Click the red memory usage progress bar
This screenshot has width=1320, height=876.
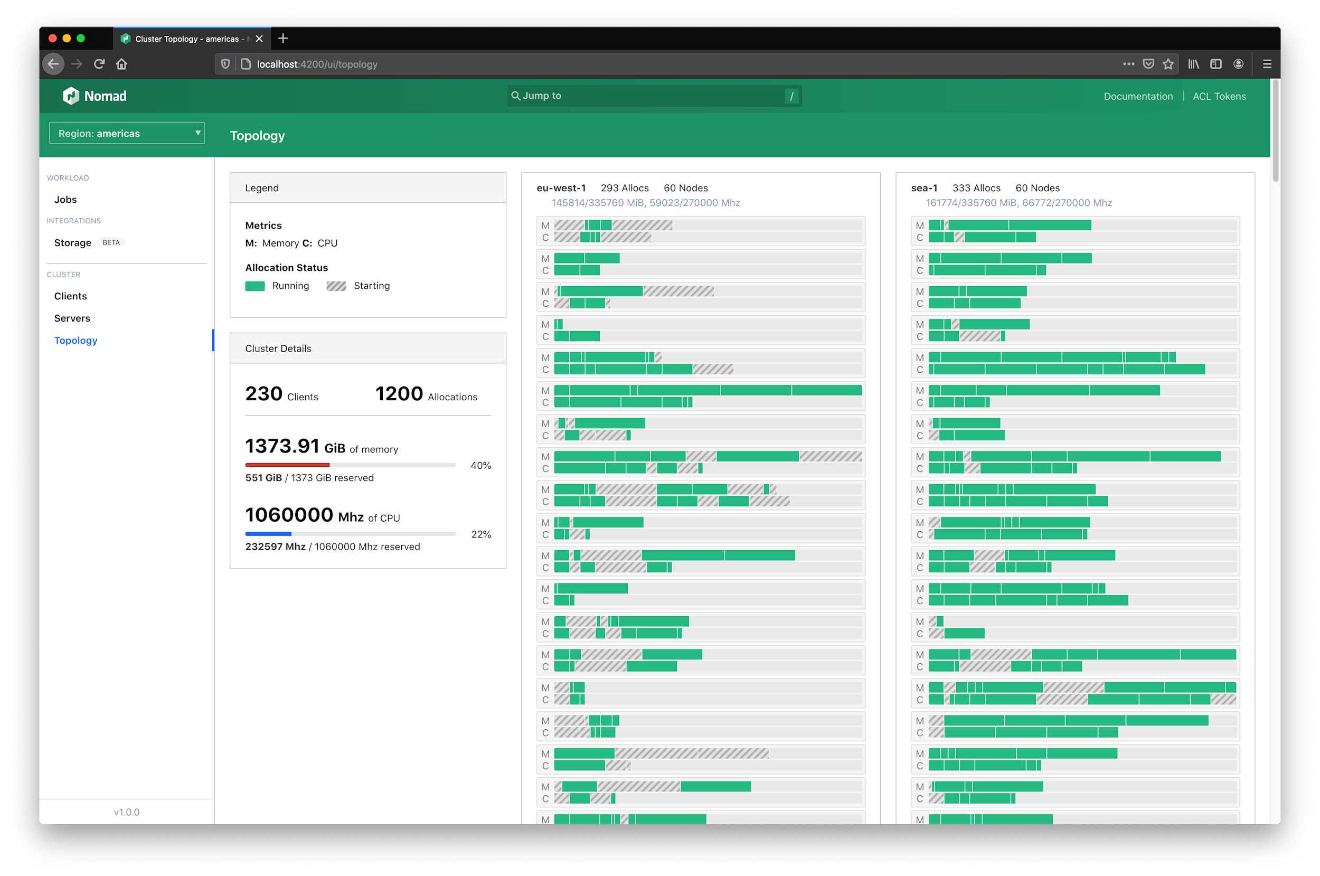pos(287,465)
